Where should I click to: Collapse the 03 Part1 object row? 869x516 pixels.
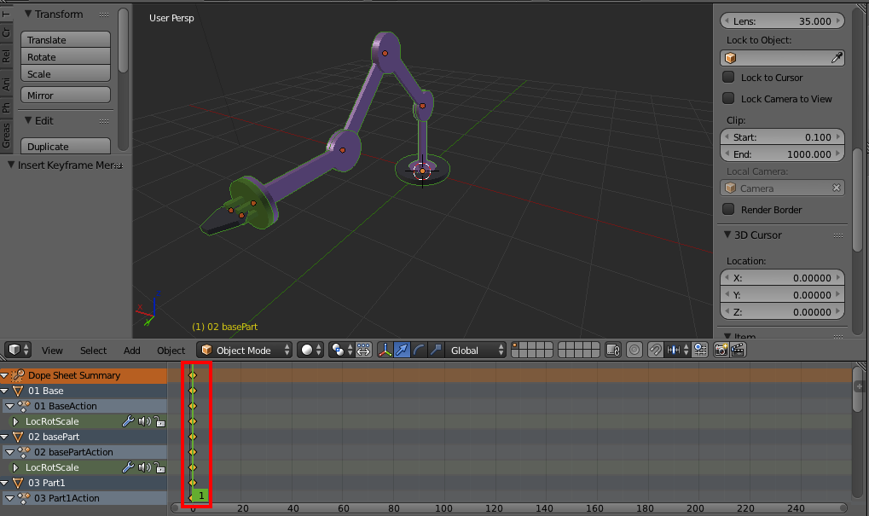[4, 483]
